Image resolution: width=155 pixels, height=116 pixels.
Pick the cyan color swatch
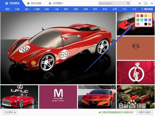(x=142, y=20)
